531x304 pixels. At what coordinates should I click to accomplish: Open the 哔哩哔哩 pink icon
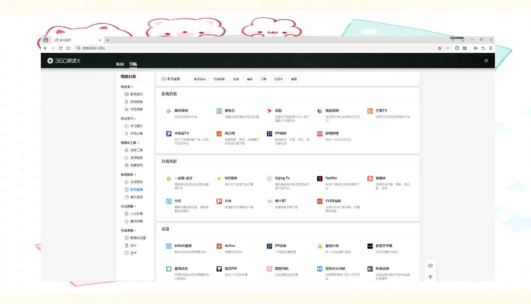[x=319, y=134]
